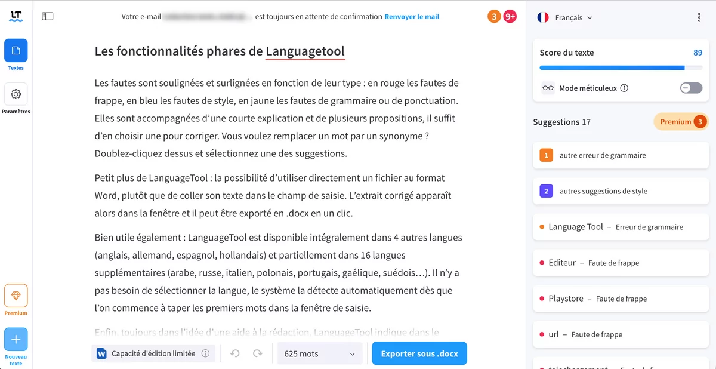Image resolution: width=716 pixels, height=369 pixels.
Task: Open the three-dot options menu
Action: [699, 18]
